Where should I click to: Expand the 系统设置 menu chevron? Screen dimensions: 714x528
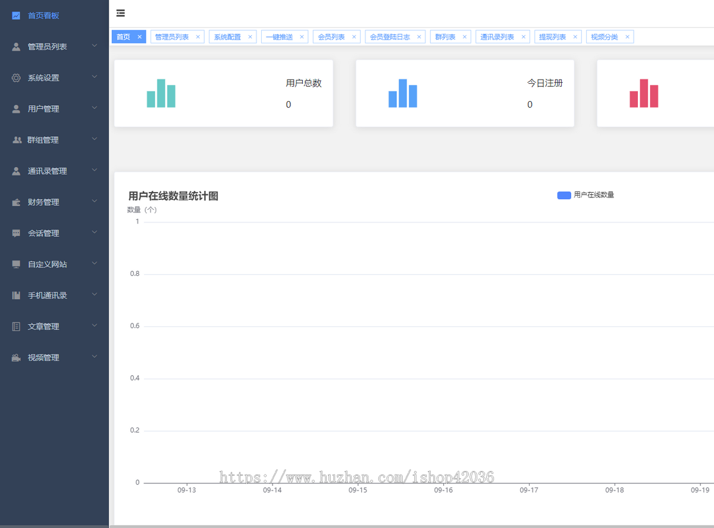coord(95,77)
